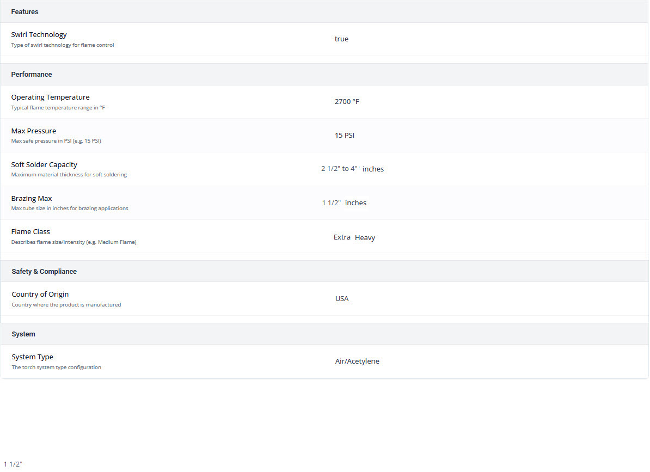Select the Extra Heavy flame class value
650x472 pixels.
coord(354,237)
